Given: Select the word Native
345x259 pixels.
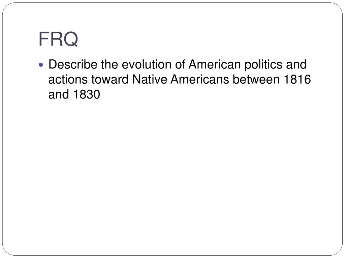Looking at the screenshot, I should [150, 80].
